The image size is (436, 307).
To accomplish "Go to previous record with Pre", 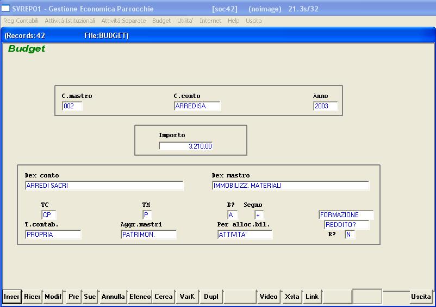I will pyautogui.click(x=74, y=297).
